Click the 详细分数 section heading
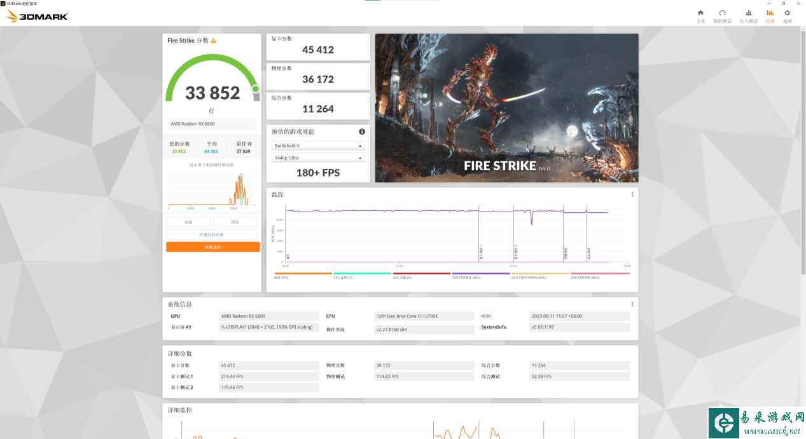Screen dimensions: 806x439 pyautogui.click(x=179, y=353)
